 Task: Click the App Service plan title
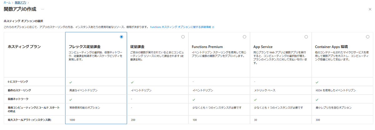tap(263, 47)
